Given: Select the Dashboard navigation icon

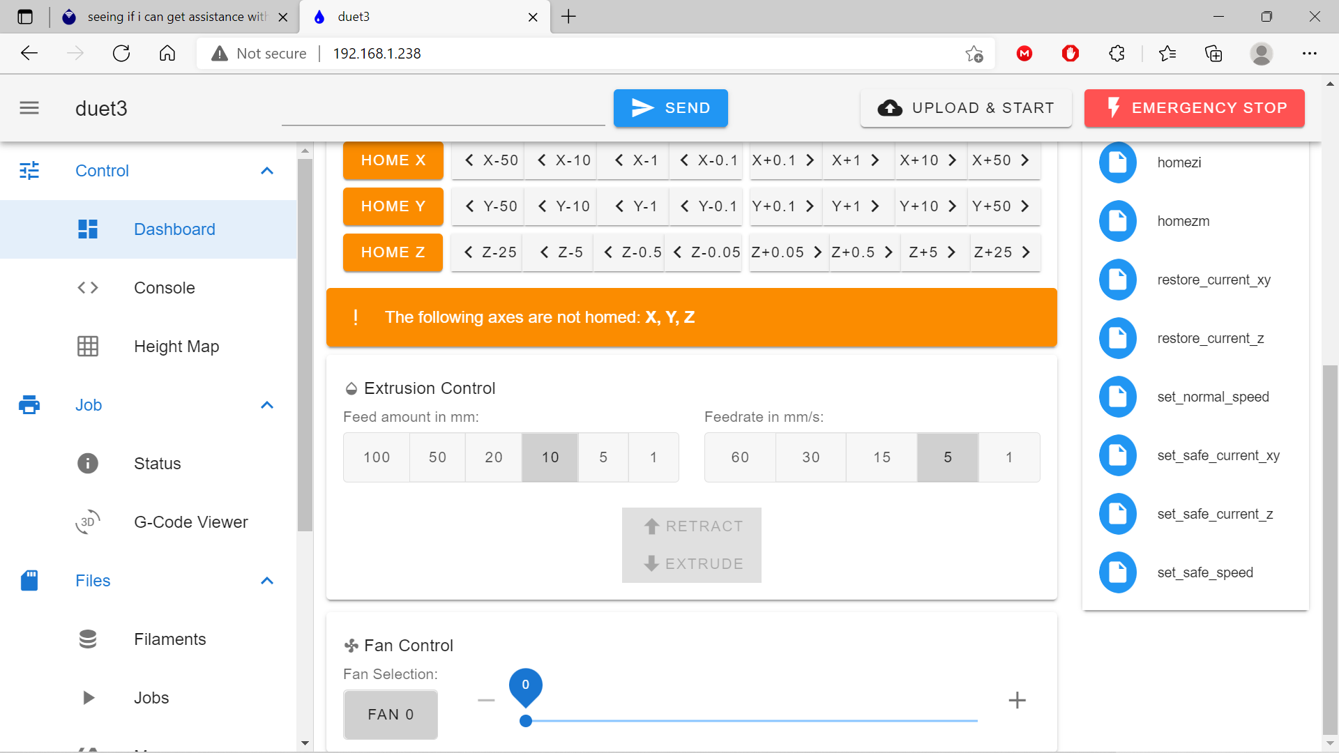Looking at the screenshot, I should (86, 229).
